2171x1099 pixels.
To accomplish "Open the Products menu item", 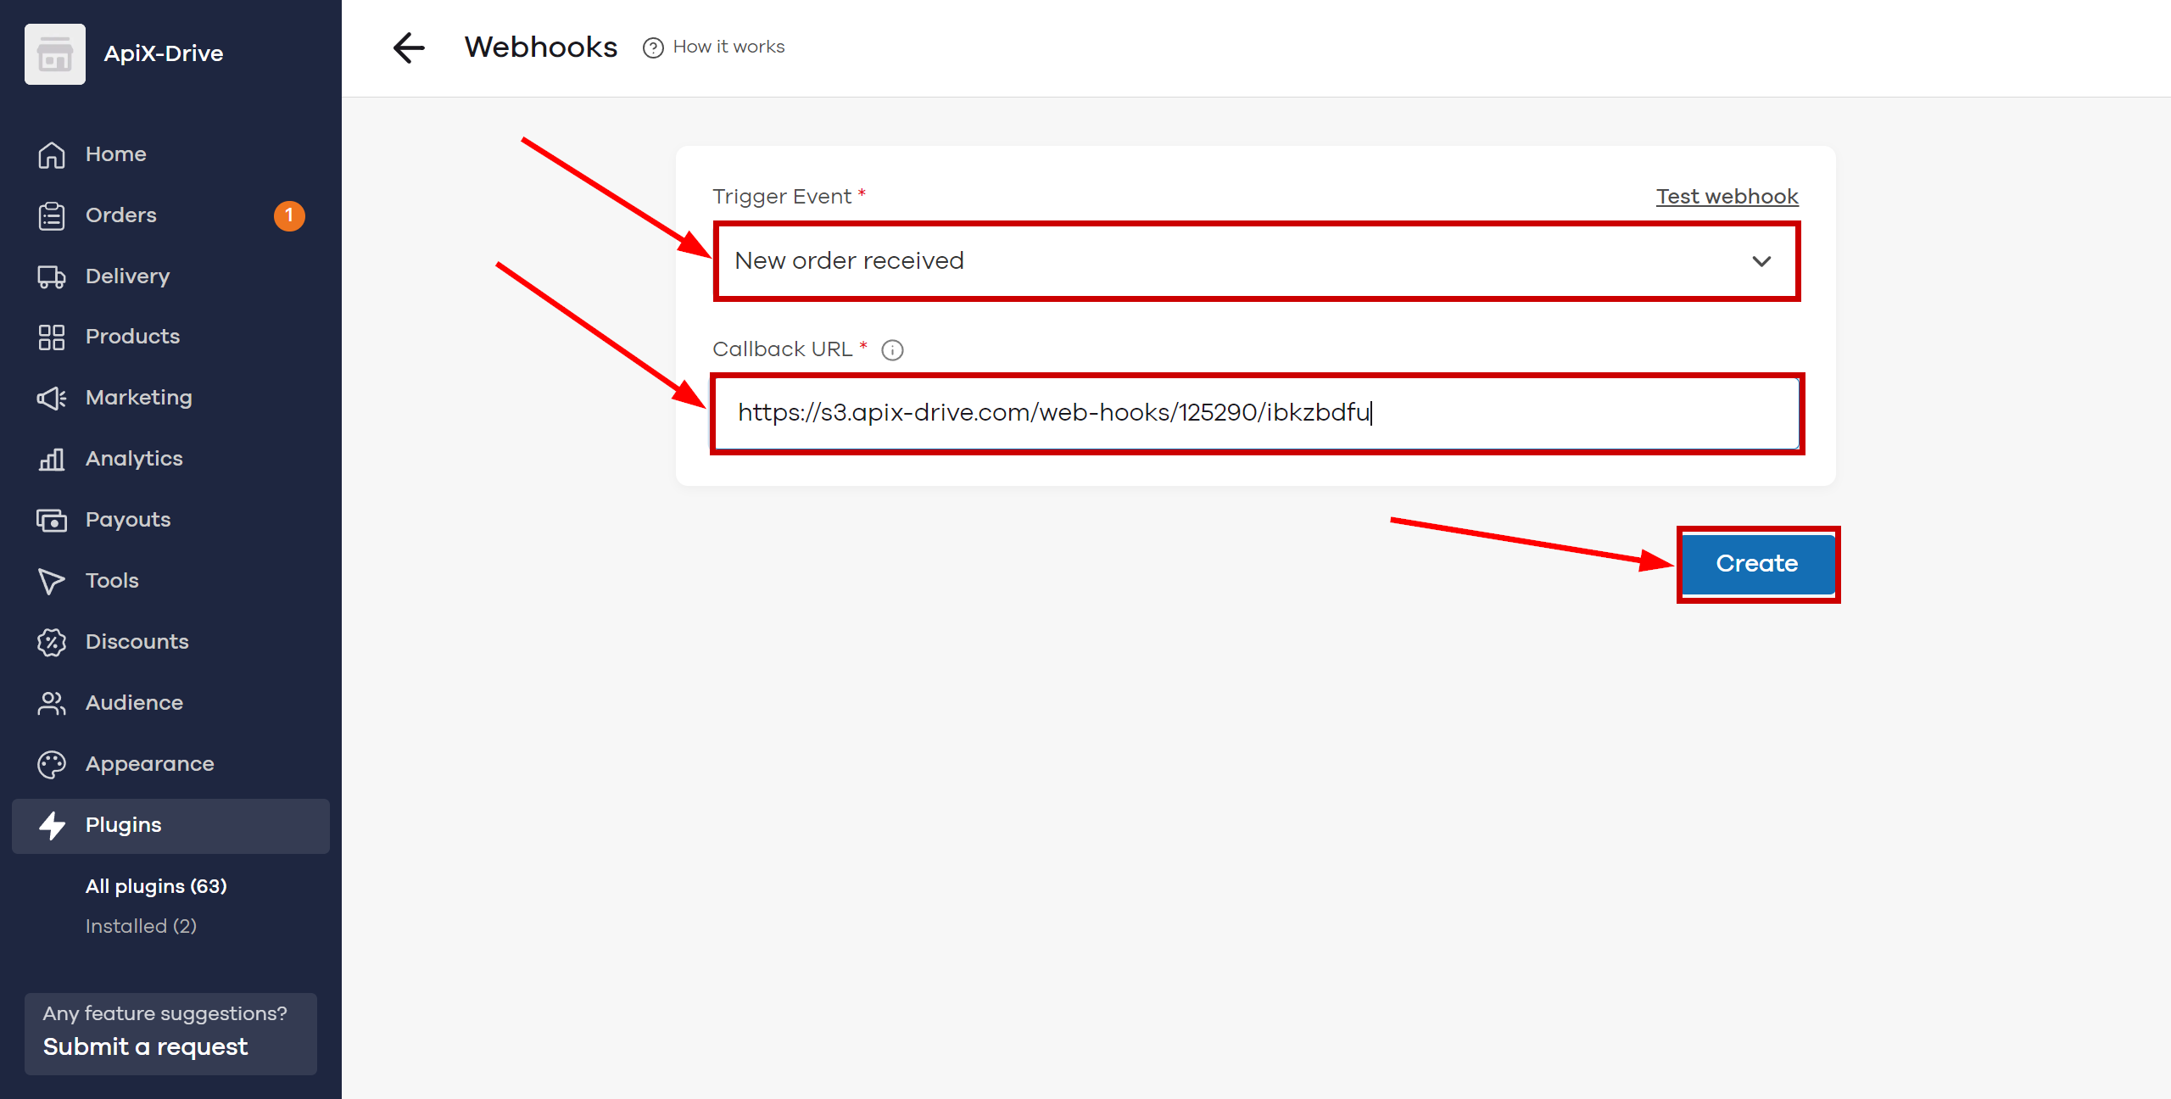I will (x=170, y=337).
